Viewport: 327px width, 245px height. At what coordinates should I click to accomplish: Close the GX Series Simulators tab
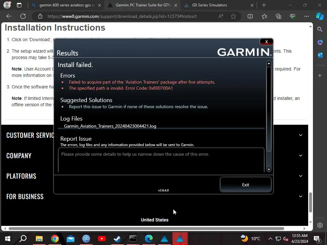[x=252, y=5]
